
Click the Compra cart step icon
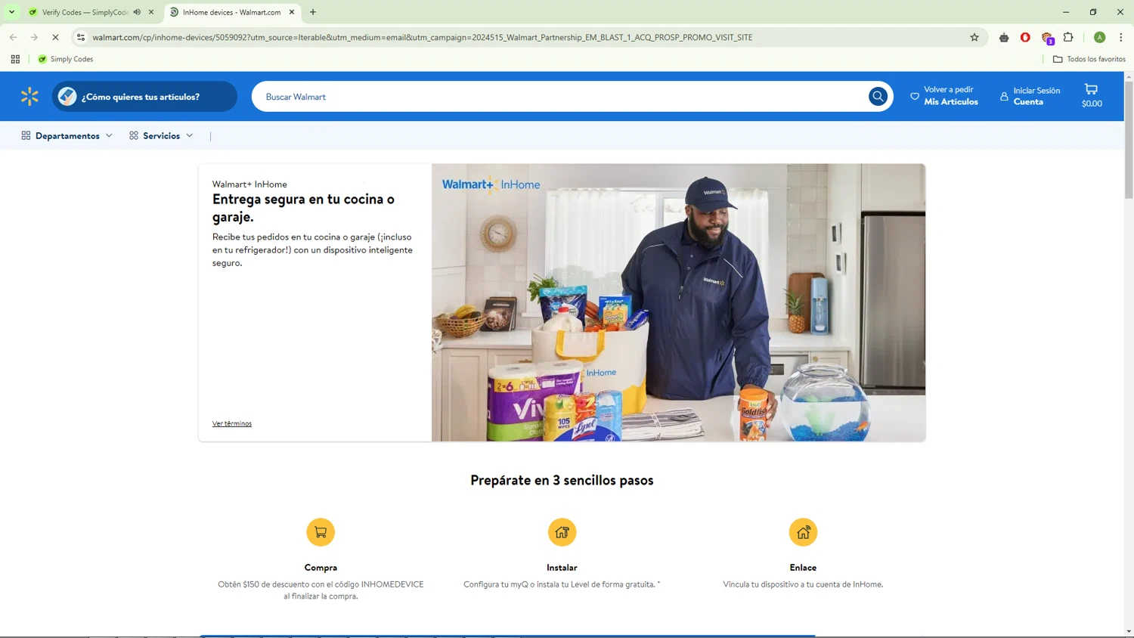point(321,532)
